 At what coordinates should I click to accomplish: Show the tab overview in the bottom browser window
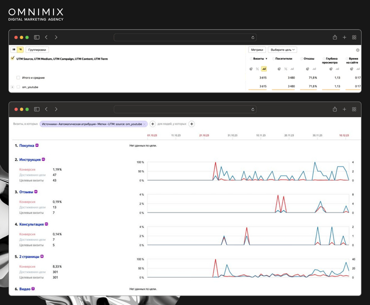[354, 109]
